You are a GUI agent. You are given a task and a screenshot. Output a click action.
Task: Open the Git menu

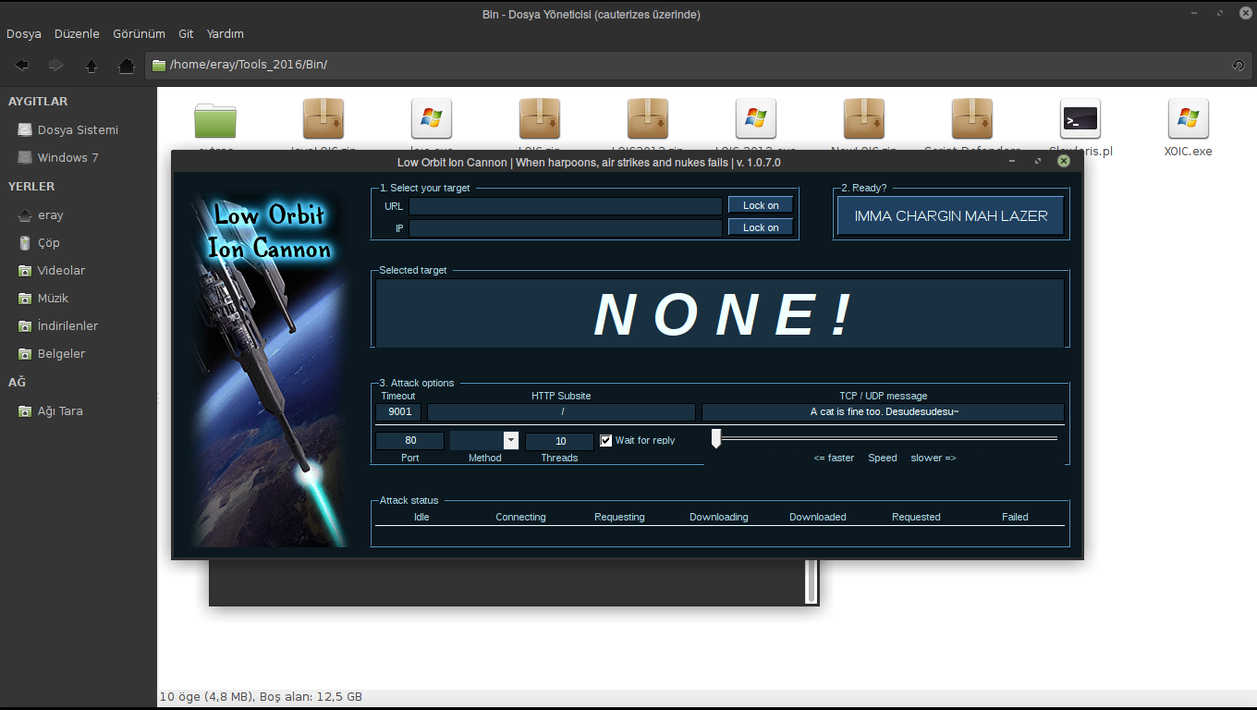pos(186,34)
